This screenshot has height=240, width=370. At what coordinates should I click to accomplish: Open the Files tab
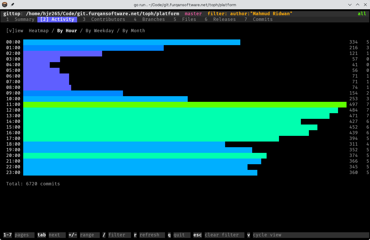189,19
